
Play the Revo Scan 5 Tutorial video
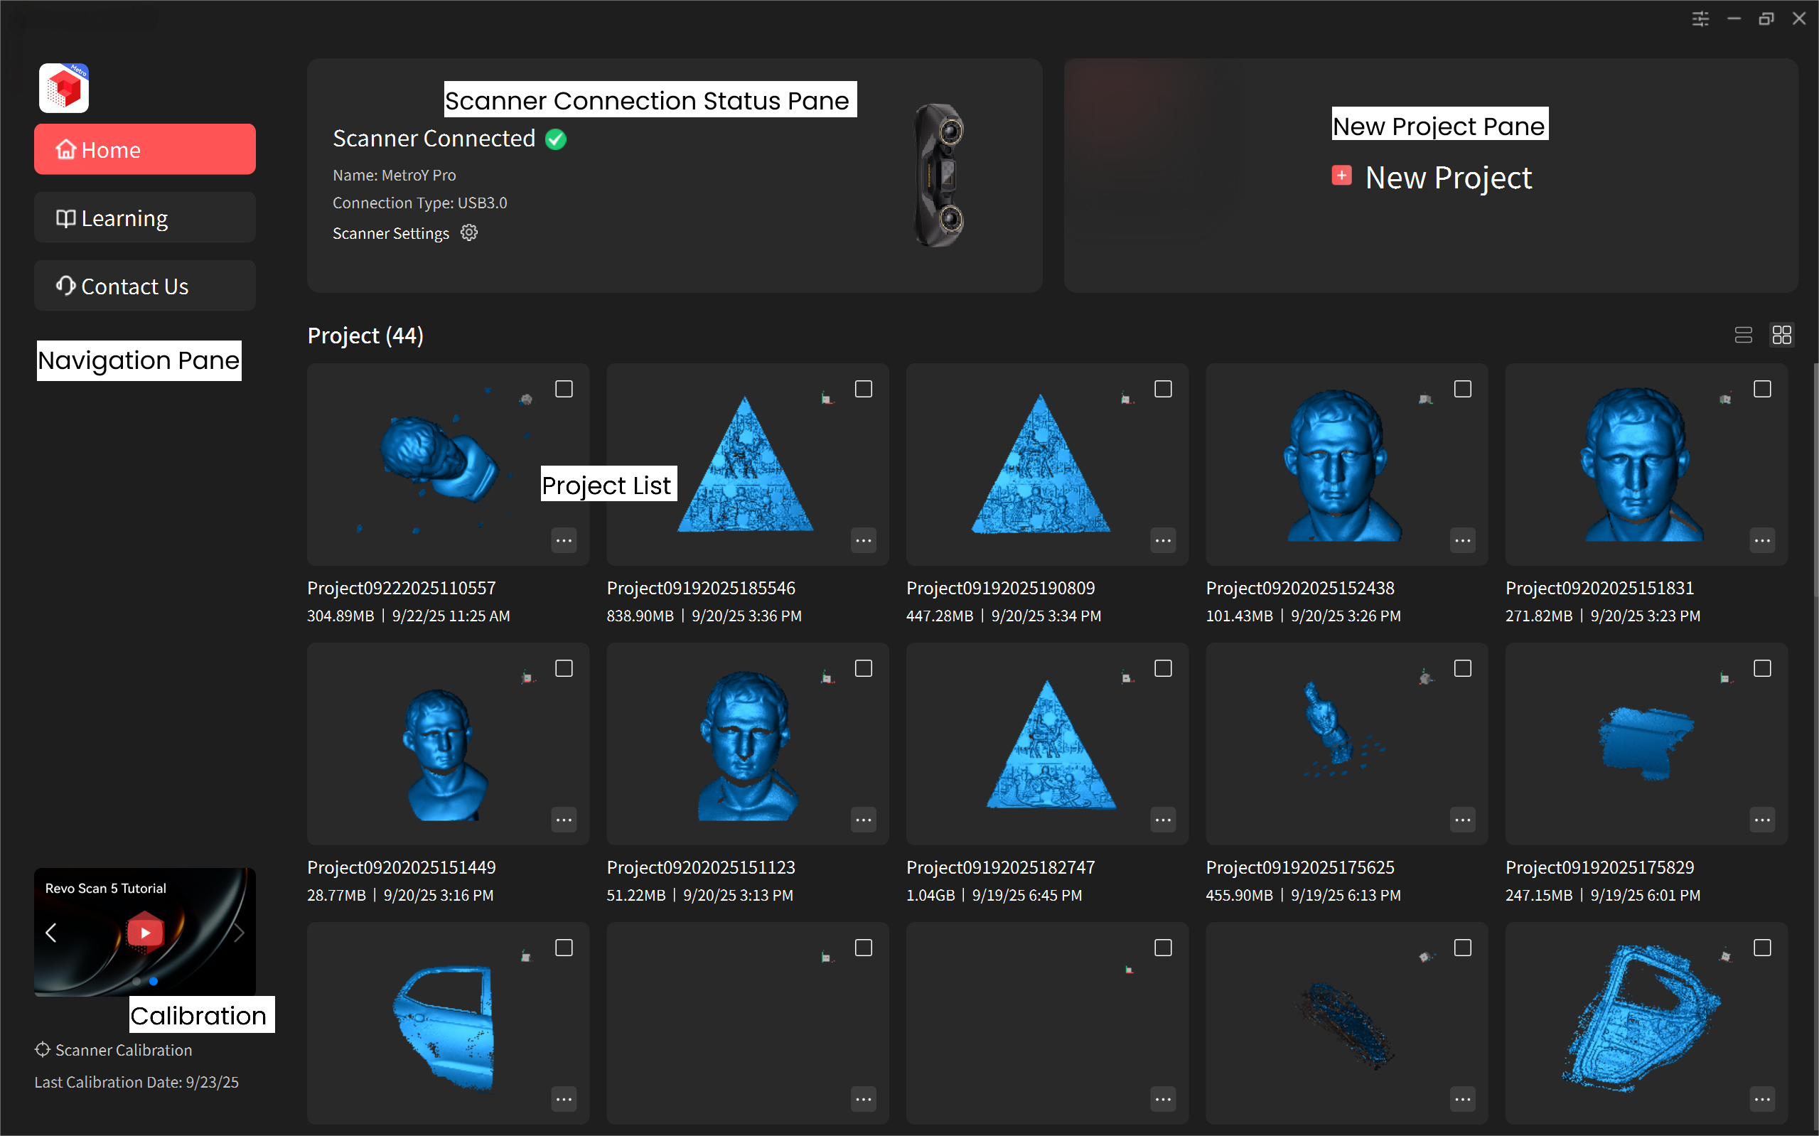point(145,933)
